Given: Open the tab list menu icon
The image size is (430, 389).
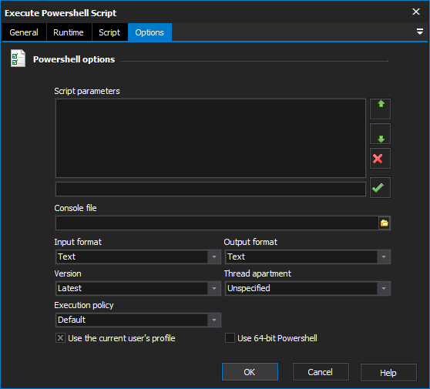Looking at the screenshot, I should click(x=419, y=32).
